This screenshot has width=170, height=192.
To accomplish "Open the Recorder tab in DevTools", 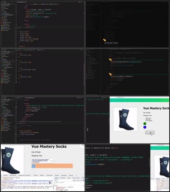I will 13,175.
